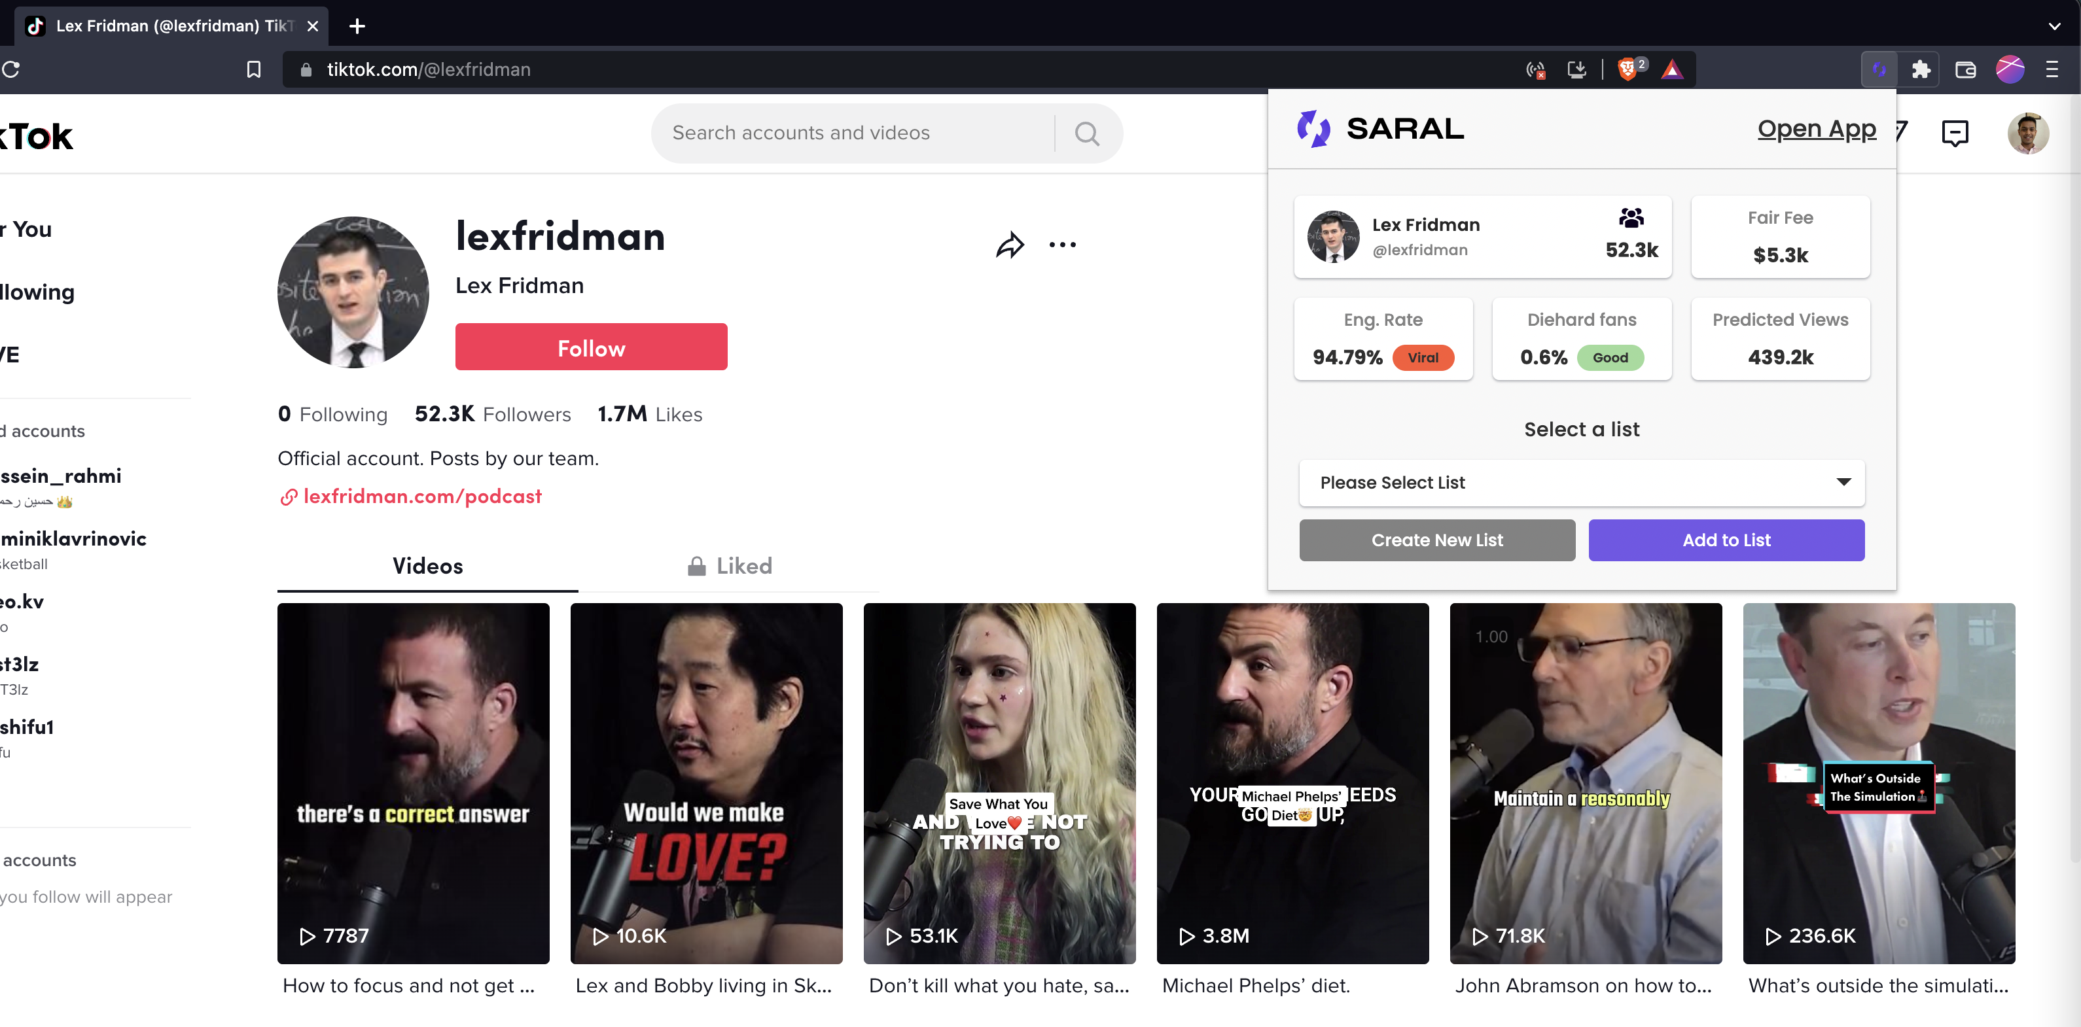The height and width of the screenshot is (1027, 2081).
Task: Click the TikTok search magnifier icon
Action: tap(1088, 133)
